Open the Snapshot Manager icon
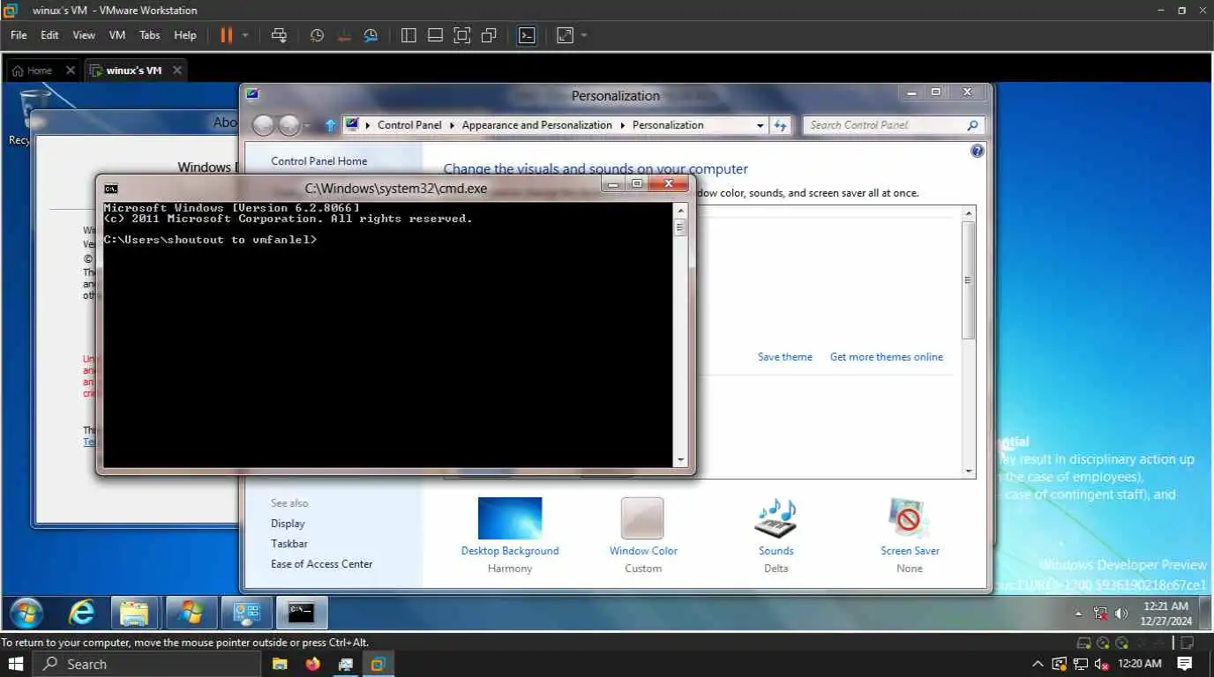 371,35
